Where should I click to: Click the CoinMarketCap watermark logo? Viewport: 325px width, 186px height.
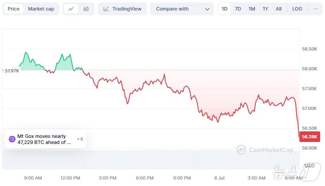click(x=265, y=150)
